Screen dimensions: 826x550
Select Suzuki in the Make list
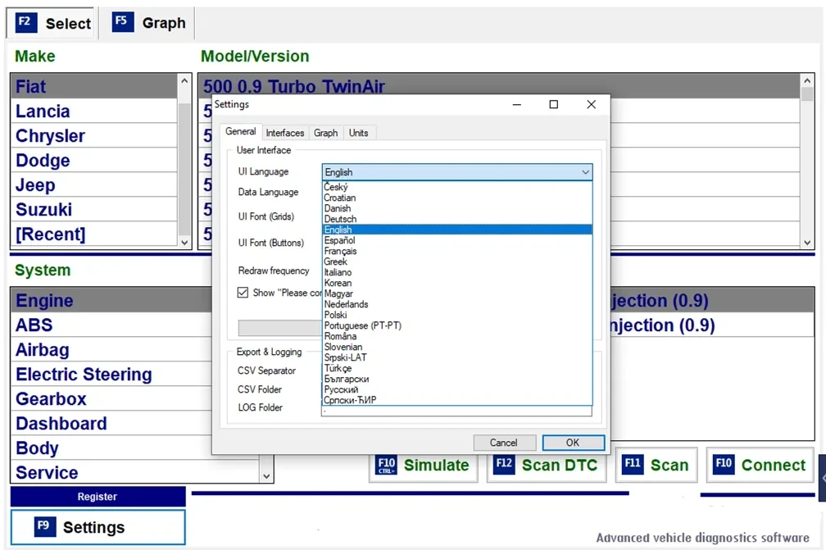click(x=93, y=210)
